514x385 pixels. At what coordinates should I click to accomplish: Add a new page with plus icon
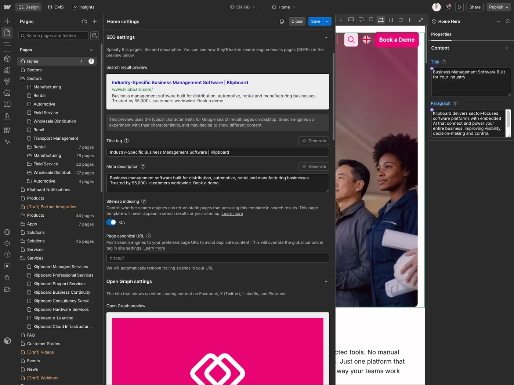point(95,22)
